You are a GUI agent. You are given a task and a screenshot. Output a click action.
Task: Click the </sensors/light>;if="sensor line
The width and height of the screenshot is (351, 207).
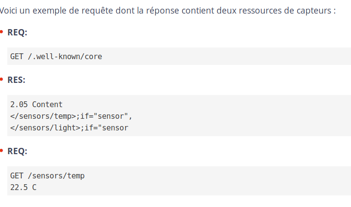point(69,128)
